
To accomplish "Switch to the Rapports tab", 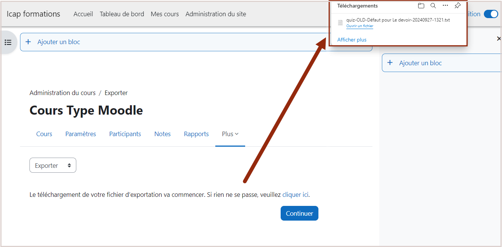I will coord(196,134).
